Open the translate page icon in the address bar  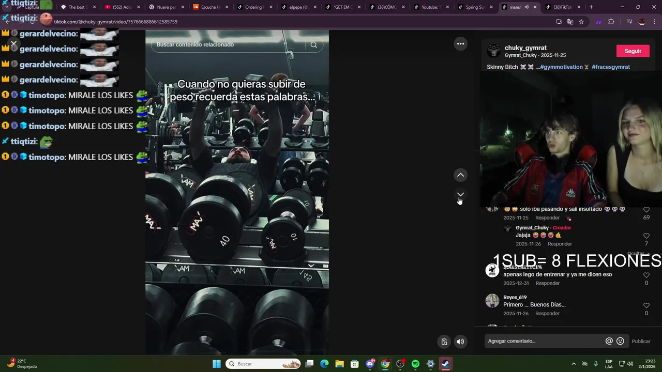pos(570,22)
